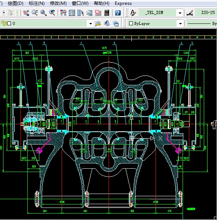Viewport: 217px width, 220px height.
Task: Launch the QuickCalc calculator icon
Action: coord(107,13)
